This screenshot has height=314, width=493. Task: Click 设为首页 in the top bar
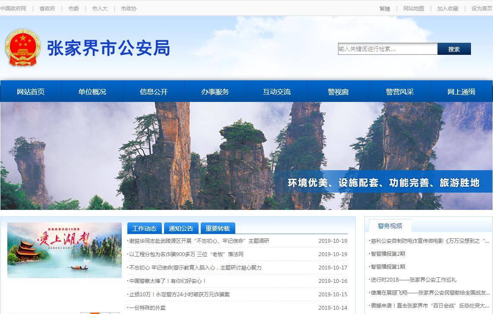tap(482, 9)
